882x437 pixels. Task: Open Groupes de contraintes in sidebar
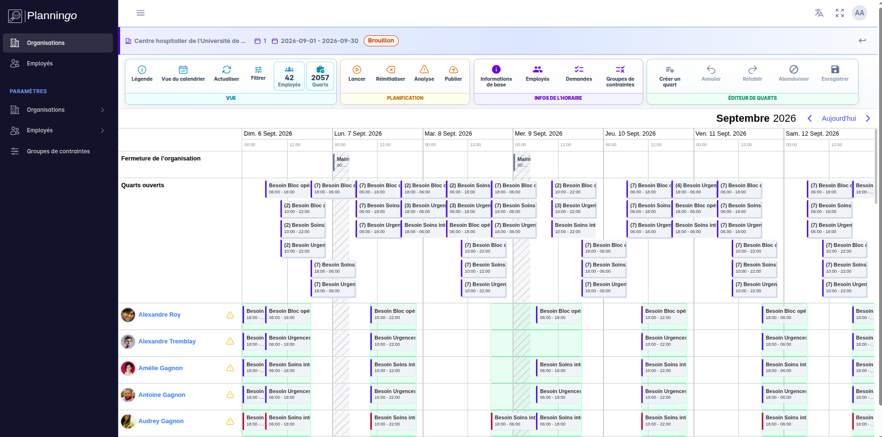[x=58, y=151]
